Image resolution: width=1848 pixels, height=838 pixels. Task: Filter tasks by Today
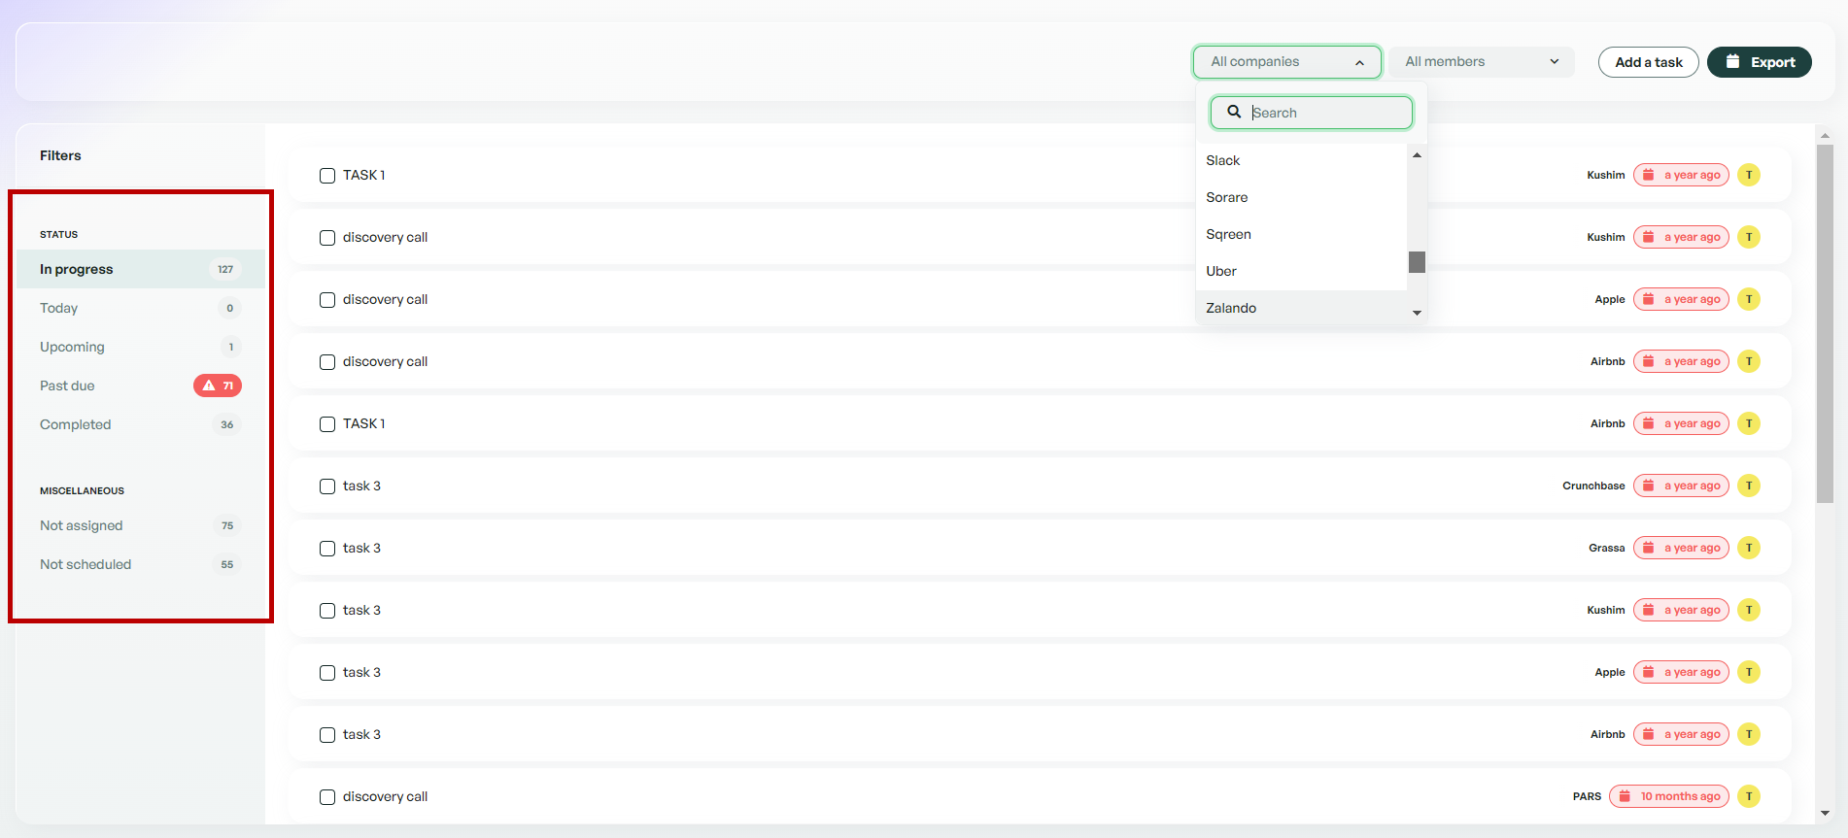pyautogui.click(x=141, y=308)
